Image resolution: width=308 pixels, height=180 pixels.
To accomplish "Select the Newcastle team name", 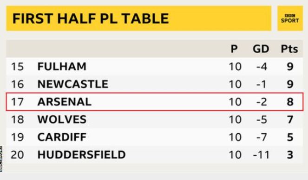I will [73, 84].
